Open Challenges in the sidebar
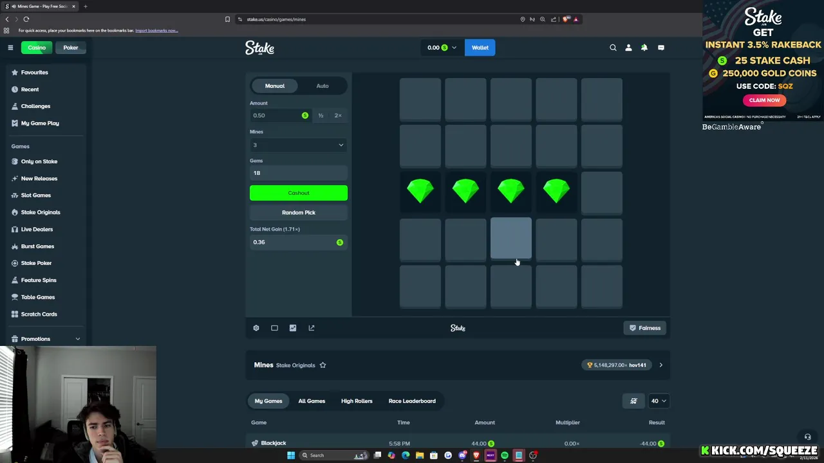 pos(35,106)
